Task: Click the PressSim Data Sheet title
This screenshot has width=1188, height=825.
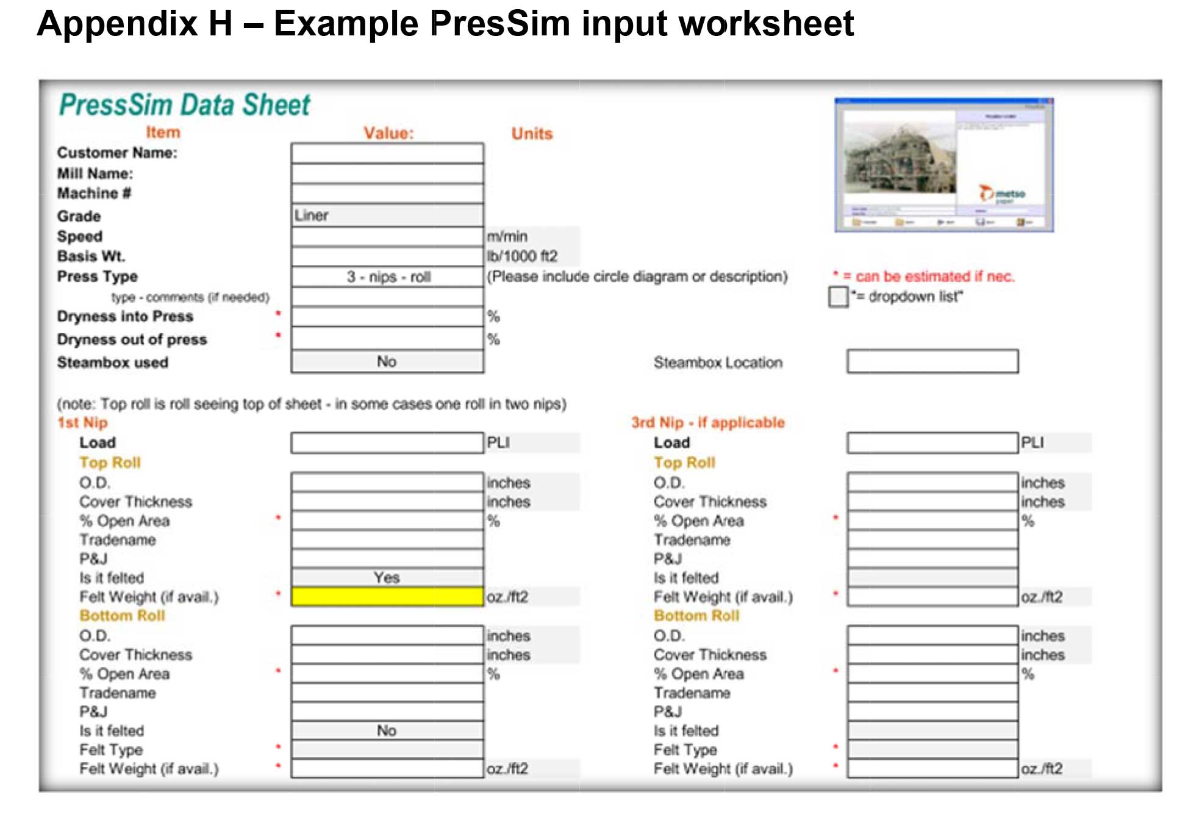Action: pos(184,104)
